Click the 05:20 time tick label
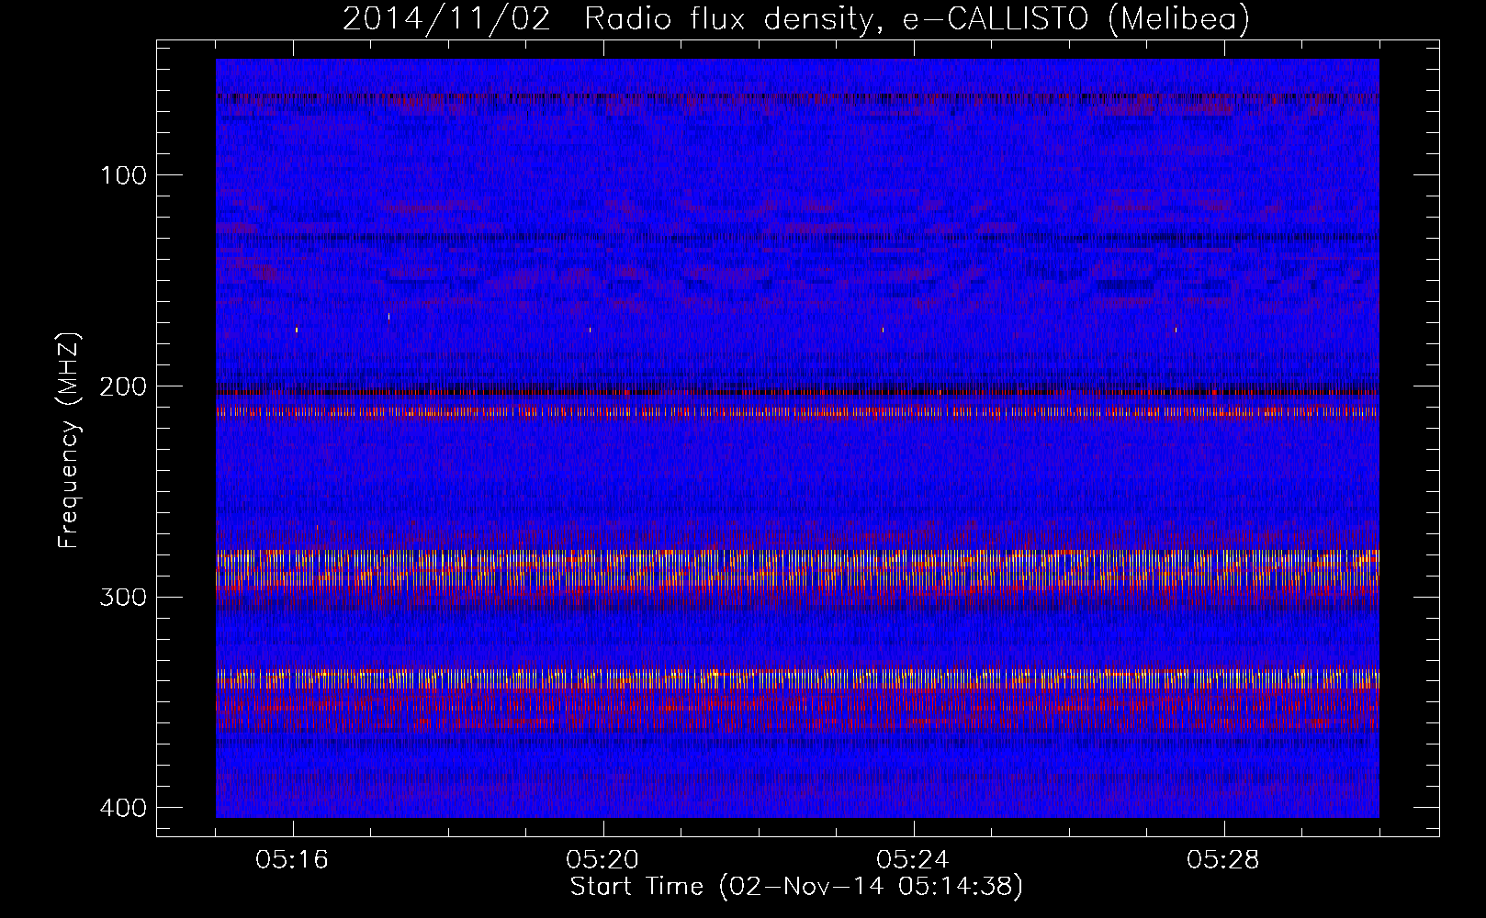Viewport: 1486px width, 918px height. coord(602,860)
